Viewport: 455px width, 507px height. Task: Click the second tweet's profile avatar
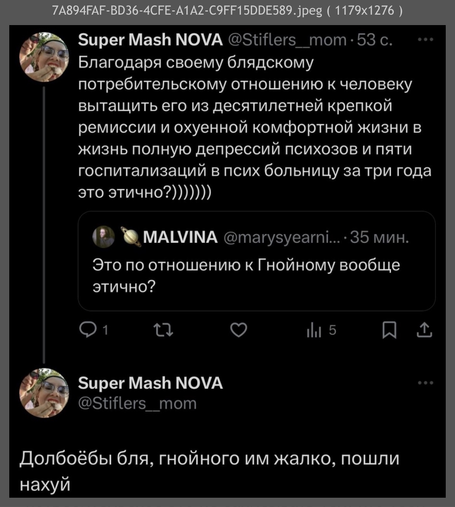point(44,393)
